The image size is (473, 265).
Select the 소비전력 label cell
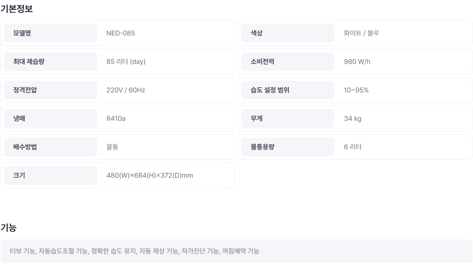pos(288,62)
